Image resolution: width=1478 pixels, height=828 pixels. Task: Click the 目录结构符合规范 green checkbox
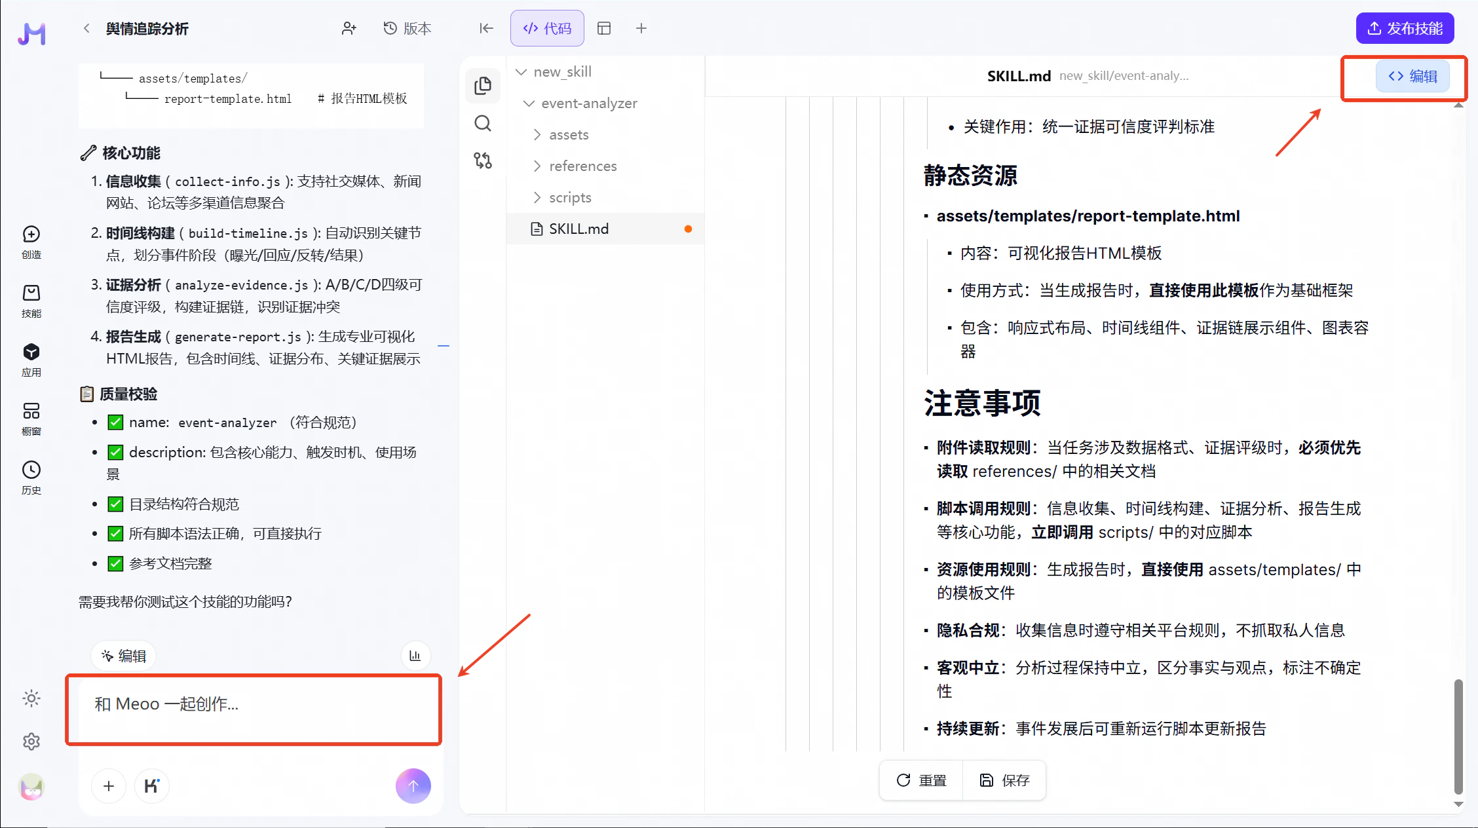(x=115, y=504)
